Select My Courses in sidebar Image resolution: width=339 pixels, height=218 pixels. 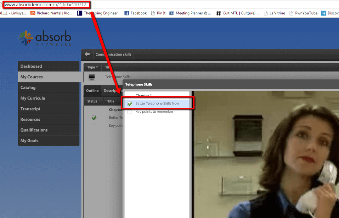point(49,77)
